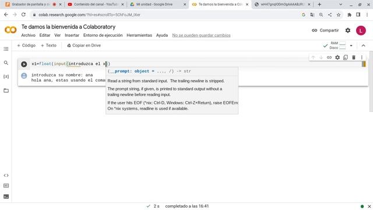Expand the RAM and Disco options dropdown
373x210 pixels.
tap(351, 45)
